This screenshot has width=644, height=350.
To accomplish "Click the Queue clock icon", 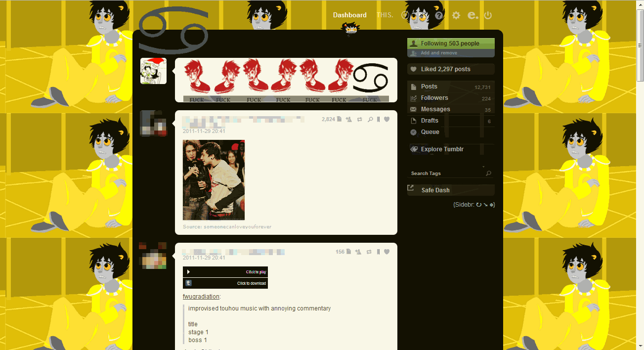I will coord(413,132).
